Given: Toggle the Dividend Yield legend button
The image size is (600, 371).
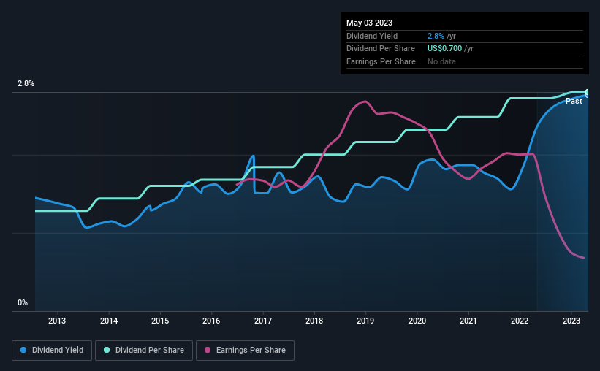Looking at the screenshot, I should point(52,351).
